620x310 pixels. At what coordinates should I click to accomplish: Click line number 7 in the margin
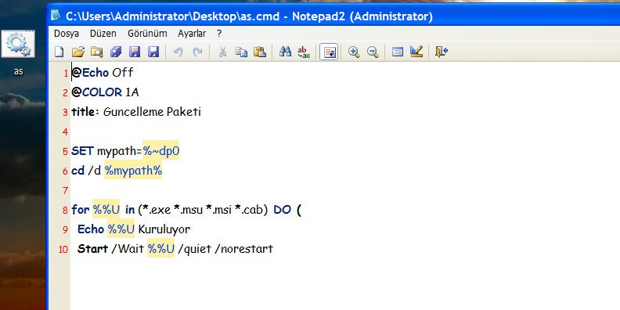click(65, 191)
